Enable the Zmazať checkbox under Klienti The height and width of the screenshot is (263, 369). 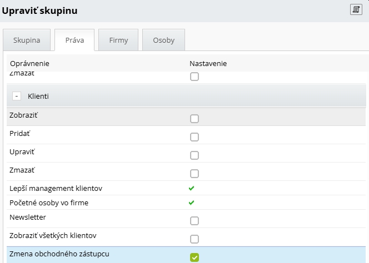coord(195,174)
